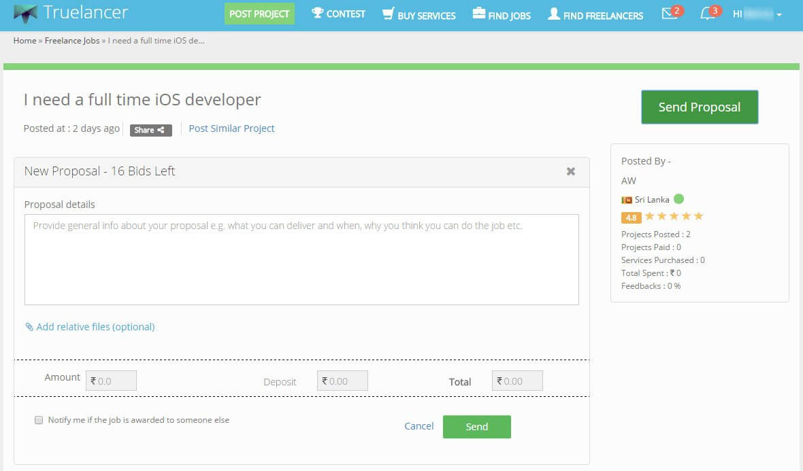The width and height of the screenshot is (803, 471).
Task: Open the Contest menu item
Action: coord(338,14)
